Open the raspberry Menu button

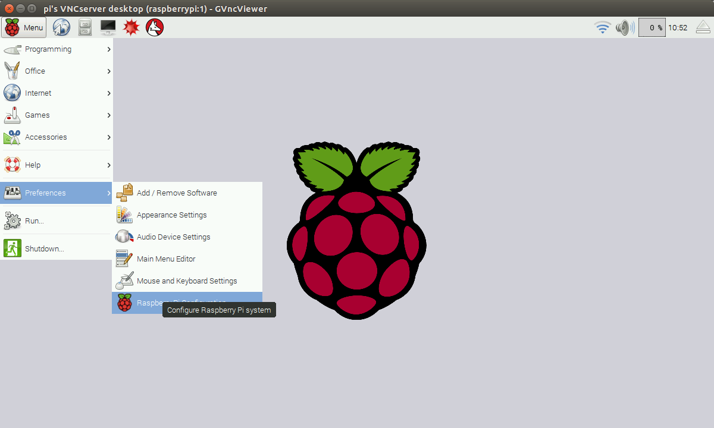[24, 27]
